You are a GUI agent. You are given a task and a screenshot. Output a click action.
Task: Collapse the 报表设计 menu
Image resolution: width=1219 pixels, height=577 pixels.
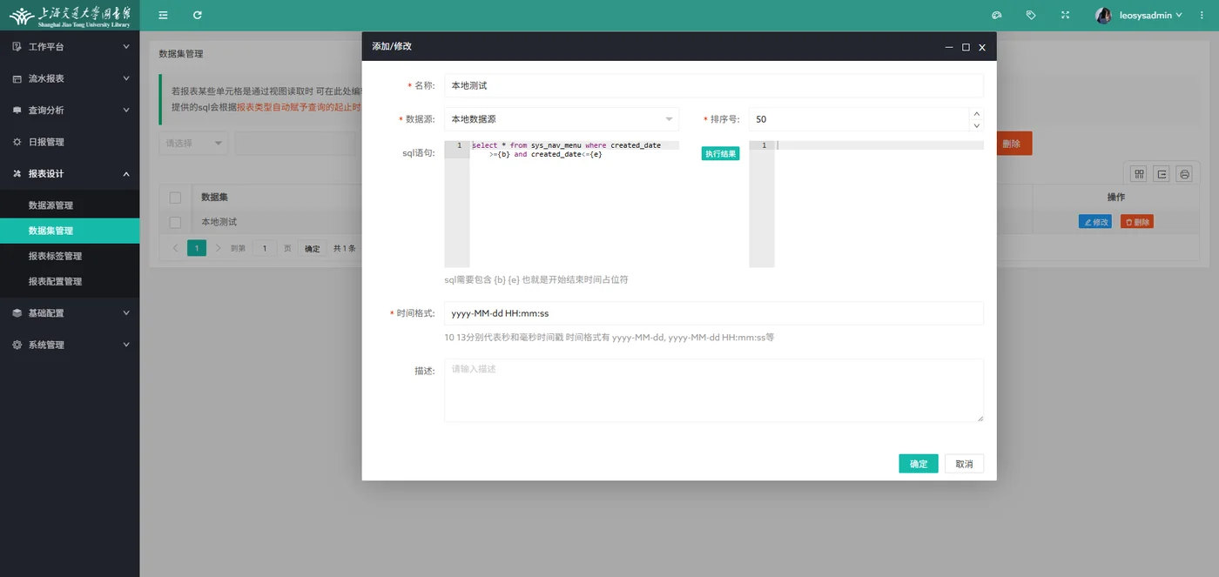point(126,174)
